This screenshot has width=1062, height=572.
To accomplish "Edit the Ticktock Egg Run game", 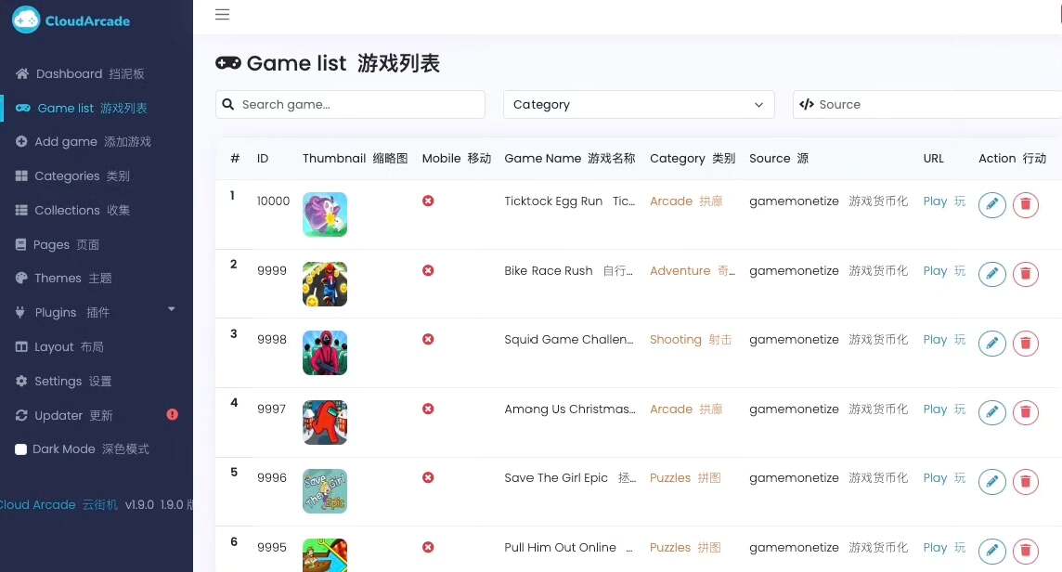I will point(991,204).
